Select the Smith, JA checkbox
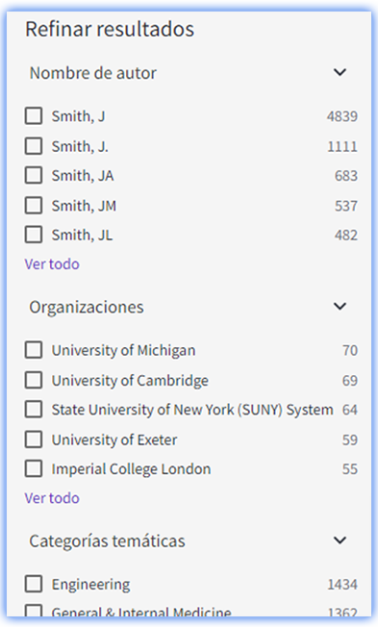This screenshot has height=627, width=378. [34, 175]
